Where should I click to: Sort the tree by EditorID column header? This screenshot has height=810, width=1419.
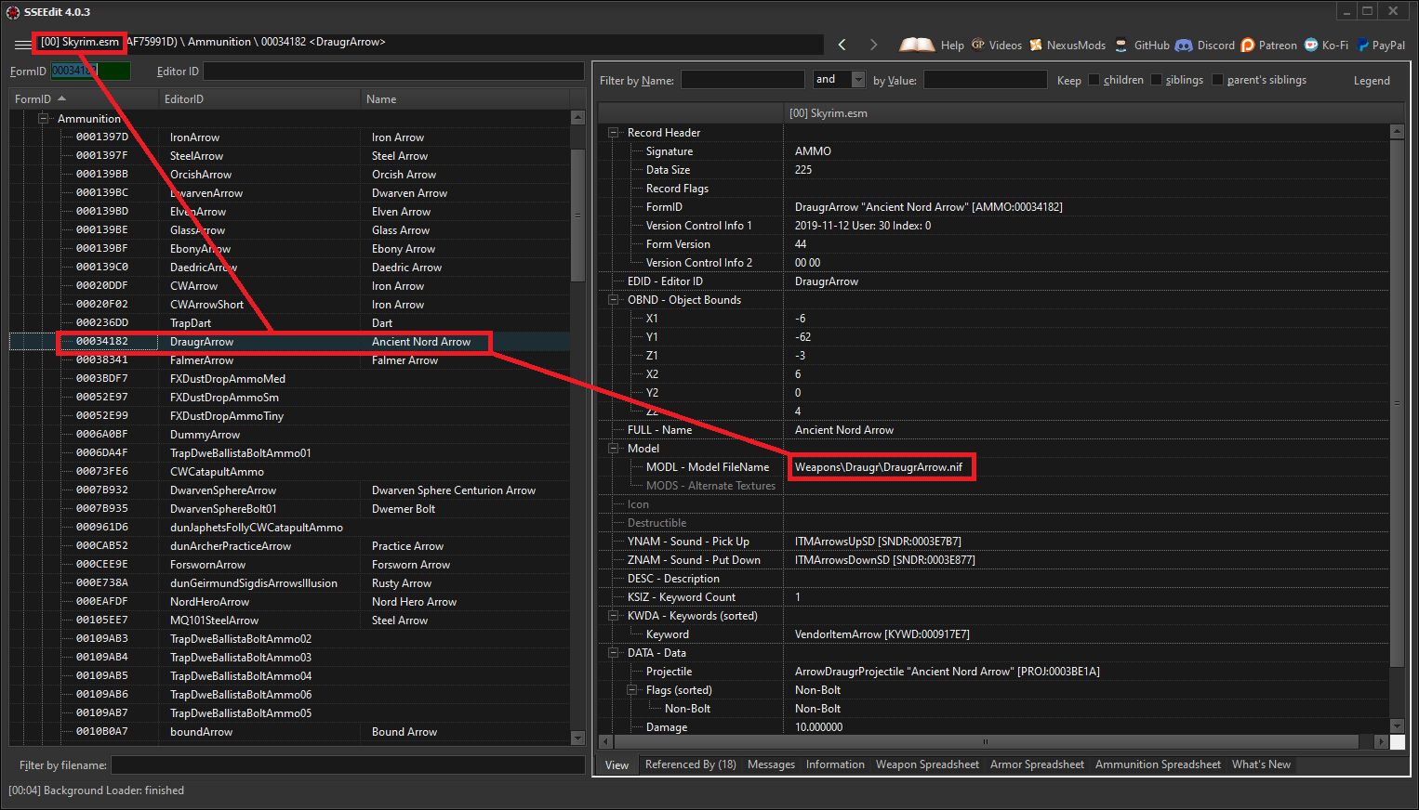pos(259,98)
